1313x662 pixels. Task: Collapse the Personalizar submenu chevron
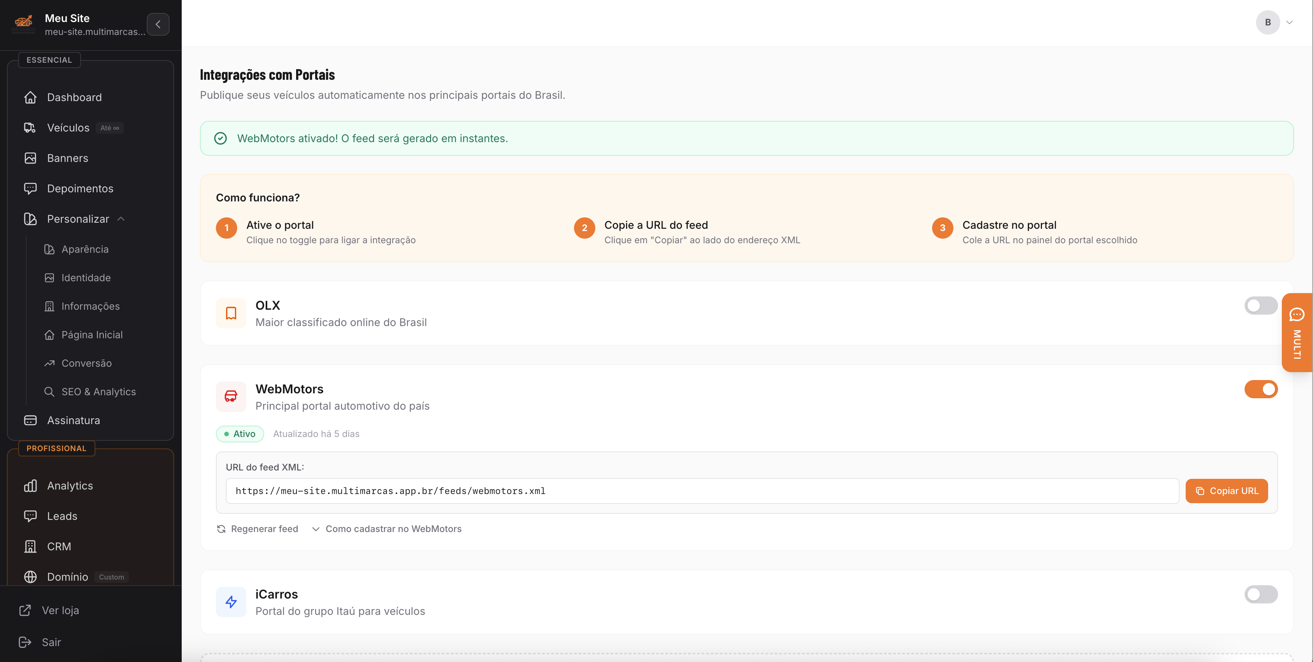(x=121, y=219)
